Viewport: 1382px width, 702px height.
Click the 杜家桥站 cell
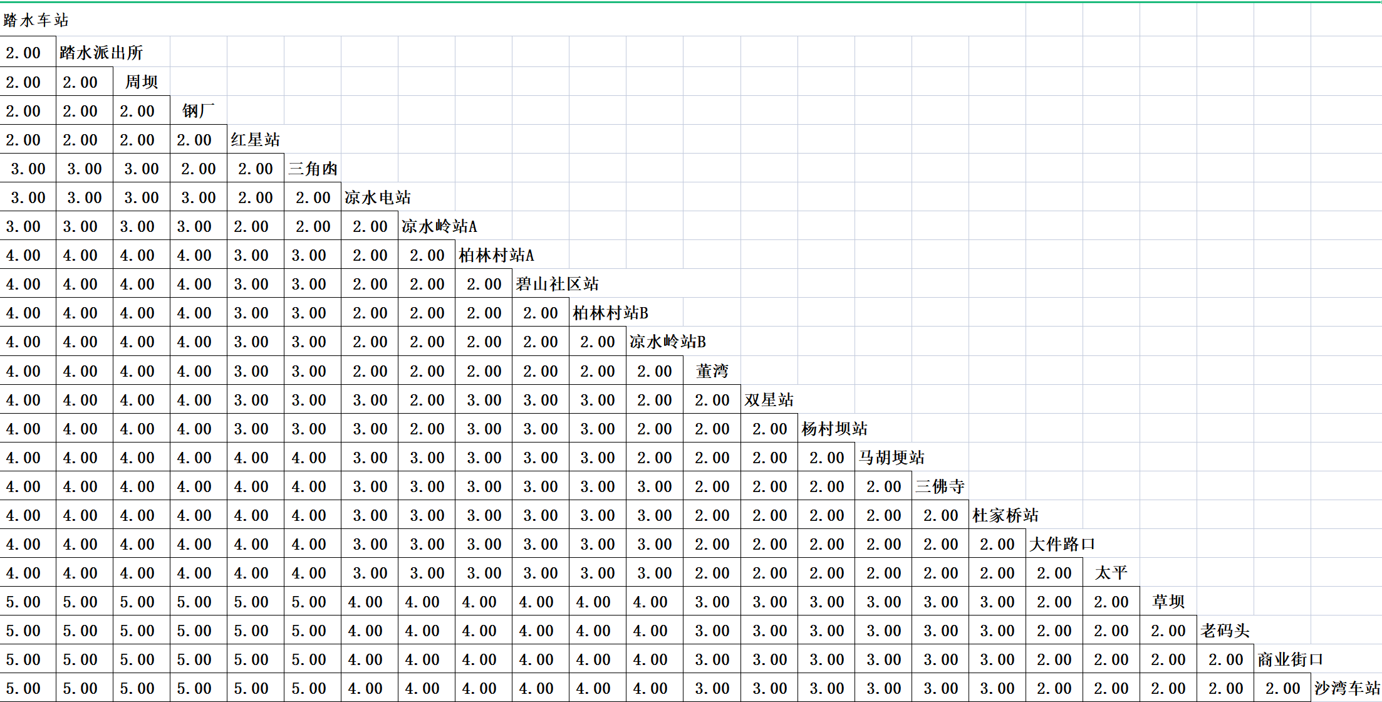(1005, 515)
